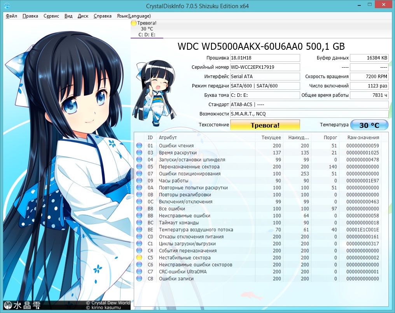Click raw value 00001E1C001E in airflow temperature row
The height and width of the screenshot is (313, 395).
click(362, 229)
